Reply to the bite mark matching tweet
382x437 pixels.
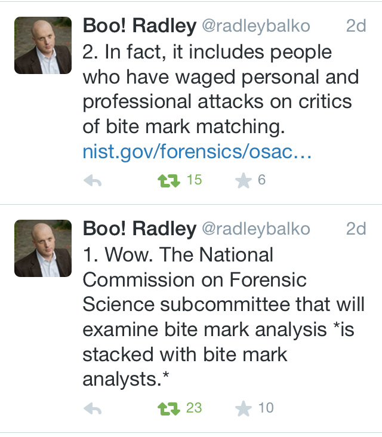(93, 181)
